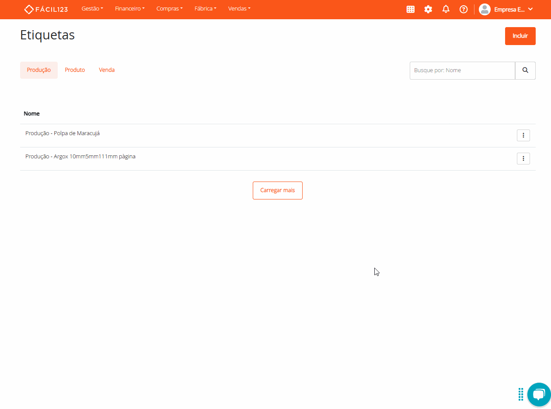Click the Fácil123 logo
This screenshot has width=551, height=409.
pos(46,9)
